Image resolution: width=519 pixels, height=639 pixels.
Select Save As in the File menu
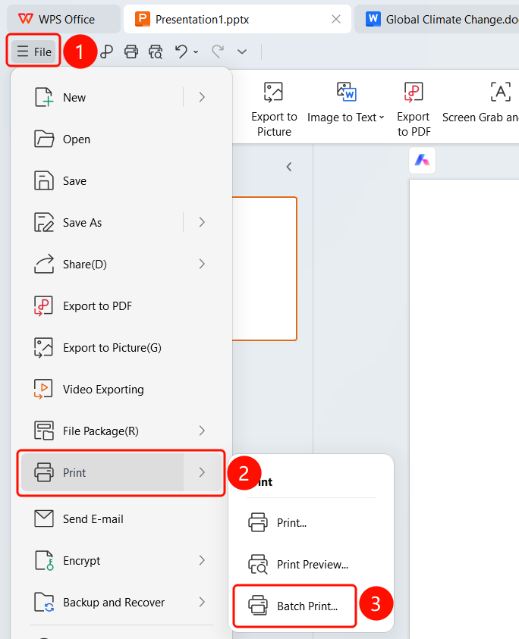tap(102, 223)
